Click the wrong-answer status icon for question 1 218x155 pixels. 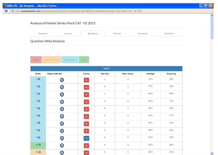(x=86, y=80)
